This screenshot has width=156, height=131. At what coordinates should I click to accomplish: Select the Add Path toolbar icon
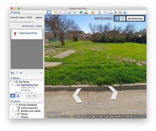[65, 12]
